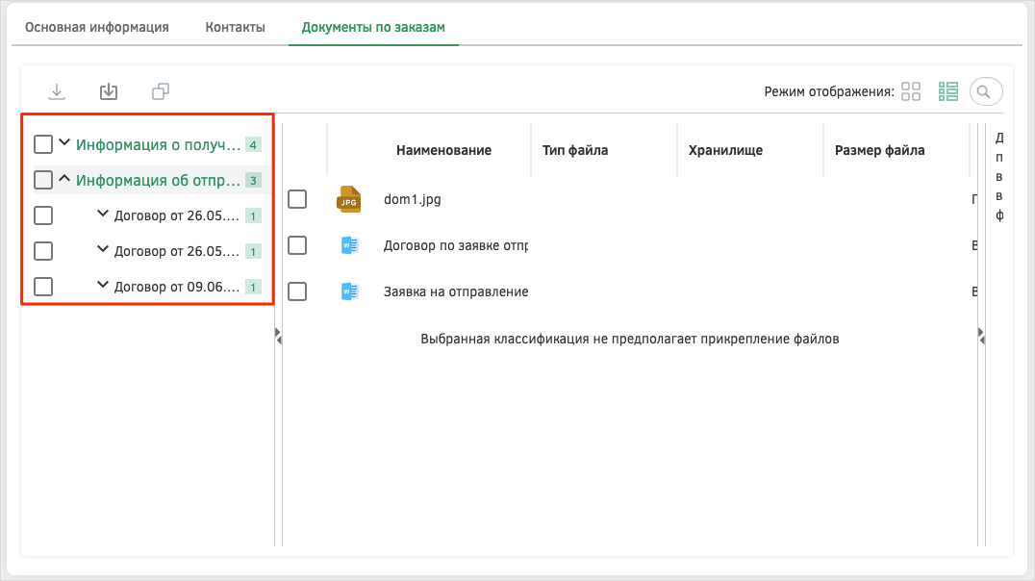Select tree item Информация о получ…
1035x581 pixels.
[159, 144]
